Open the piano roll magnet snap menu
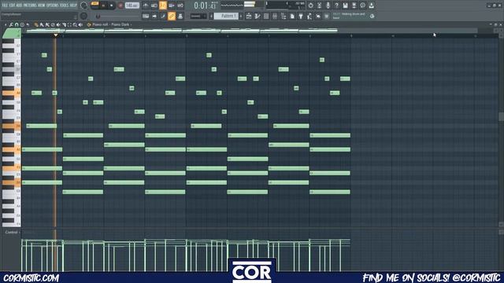The image size is (504, 283). pos(17,24)
